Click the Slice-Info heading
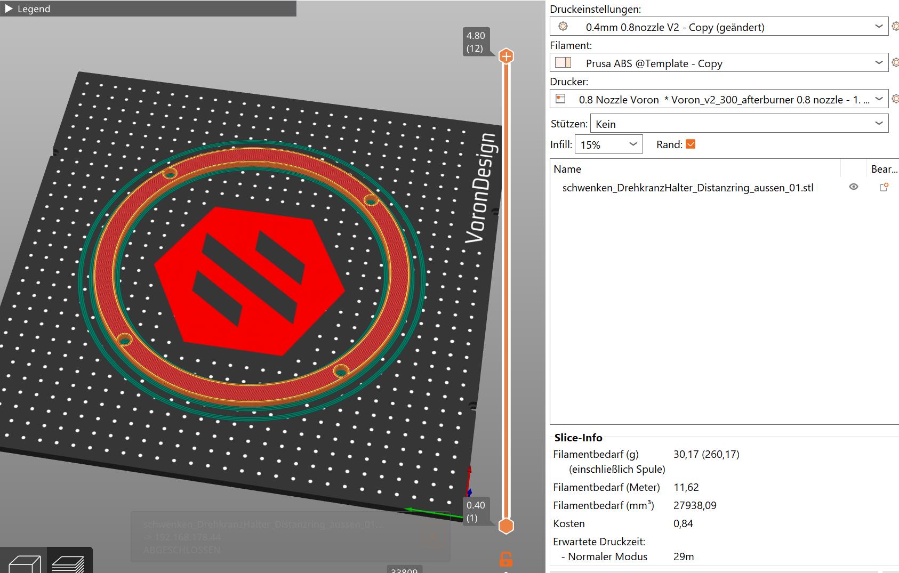Screen dimensions: 899x573 (578, 438)
